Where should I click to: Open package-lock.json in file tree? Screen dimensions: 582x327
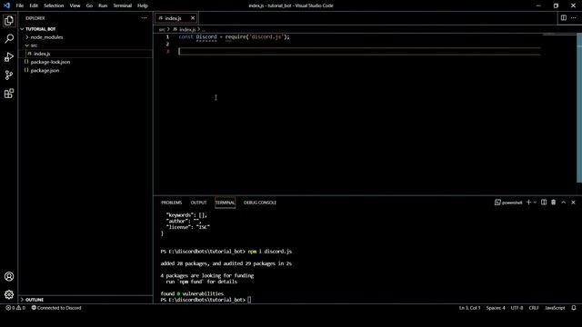[x=50, y=62]
